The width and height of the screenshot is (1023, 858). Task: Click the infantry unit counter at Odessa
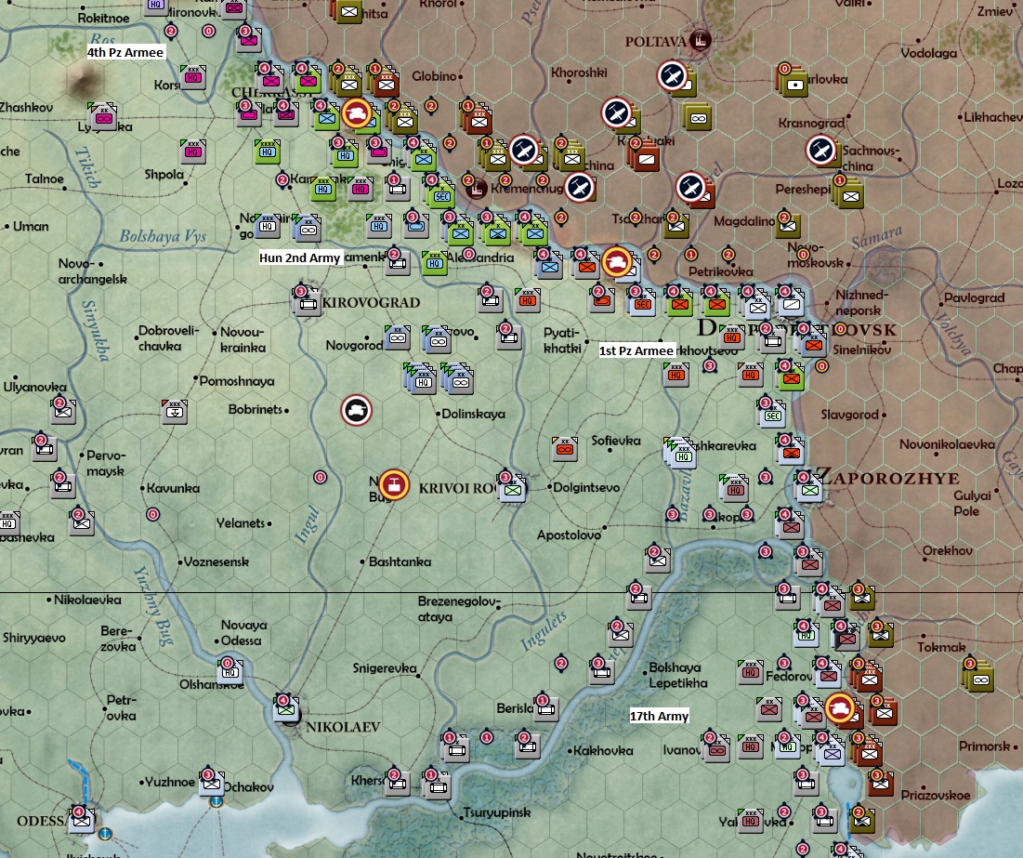(x=82, y=820)
